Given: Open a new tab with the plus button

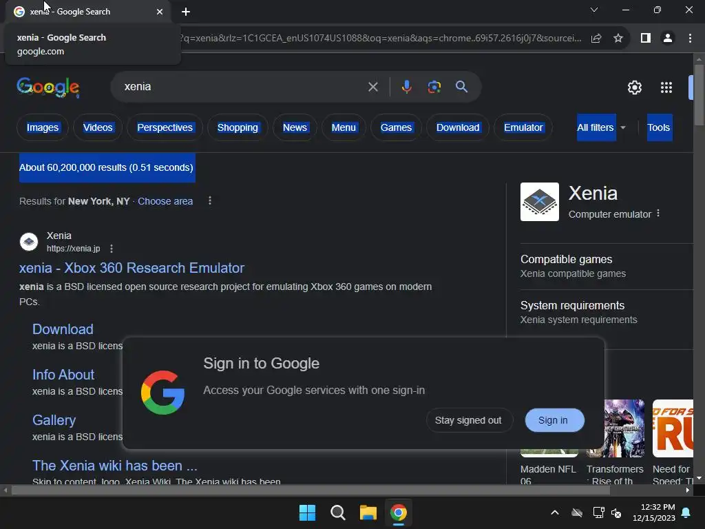Looking at the screenshot, I should [186, 12].
